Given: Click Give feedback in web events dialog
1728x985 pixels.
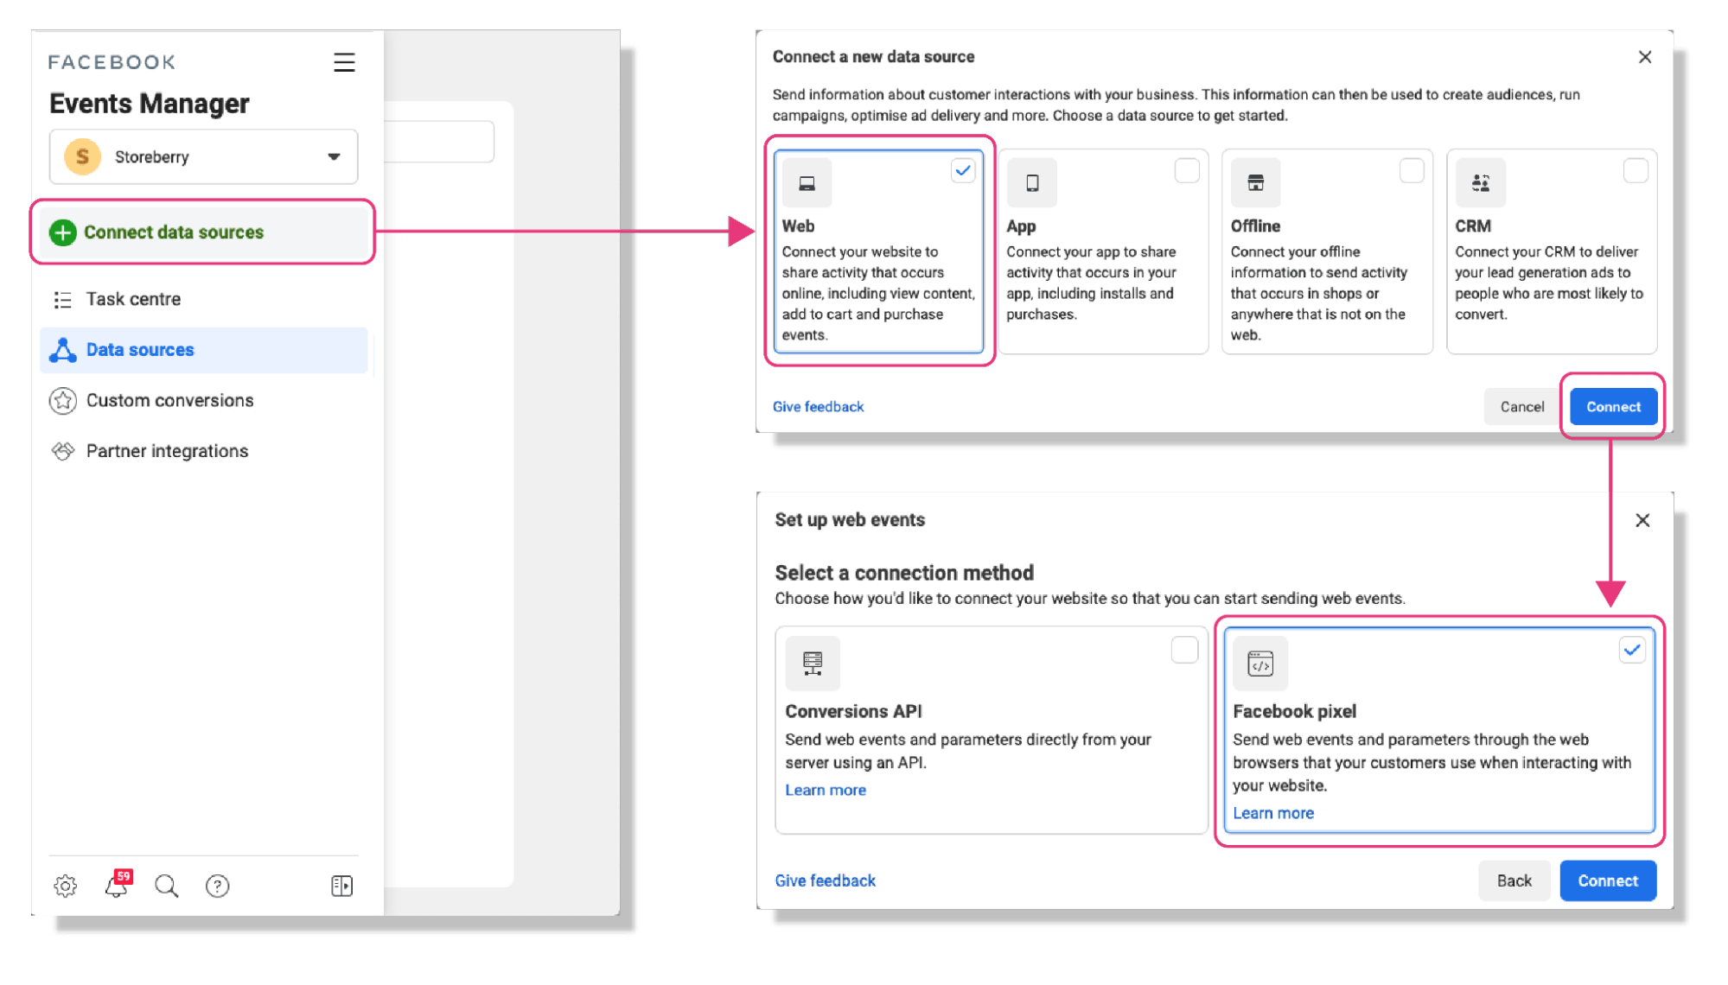Looking at the screenshot, I should 825,880.
